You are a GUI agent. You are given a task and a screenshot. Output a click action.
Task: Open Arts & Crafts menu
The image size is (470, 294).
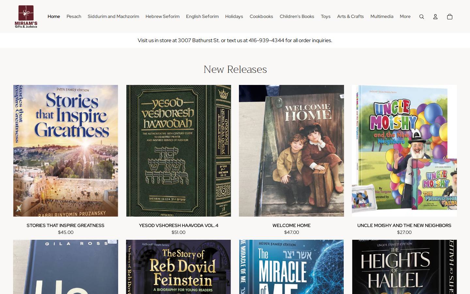pyautogui.click(x=351, y=16)
